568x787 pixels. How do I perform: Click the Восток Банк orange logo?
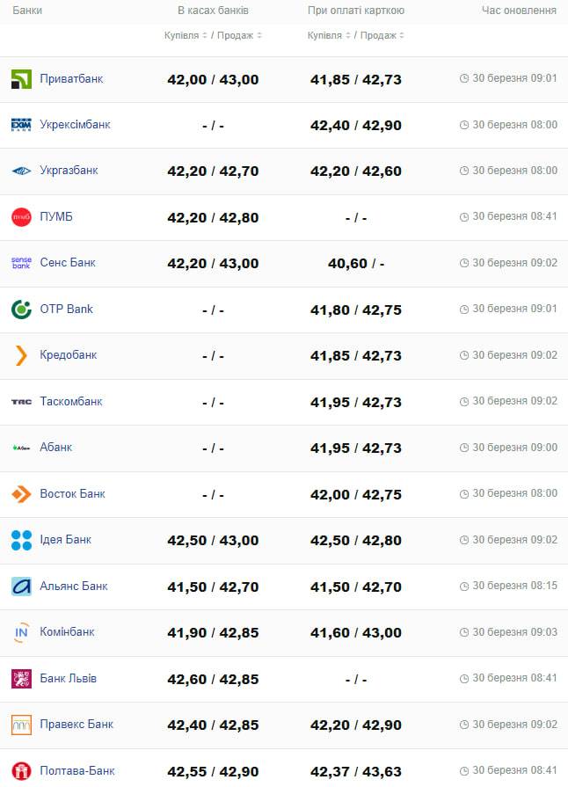click(x=21, y=494)
